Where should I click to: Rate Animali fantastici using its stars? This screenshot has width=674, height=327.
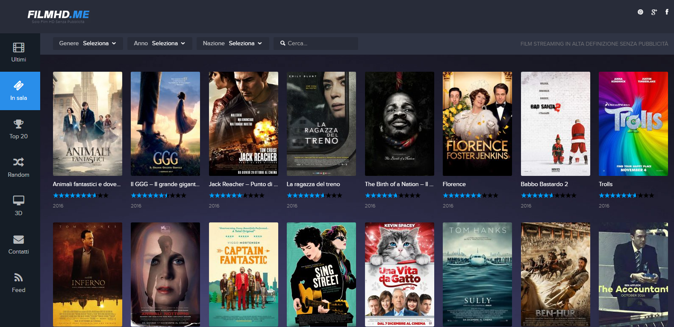click(81, 196)
